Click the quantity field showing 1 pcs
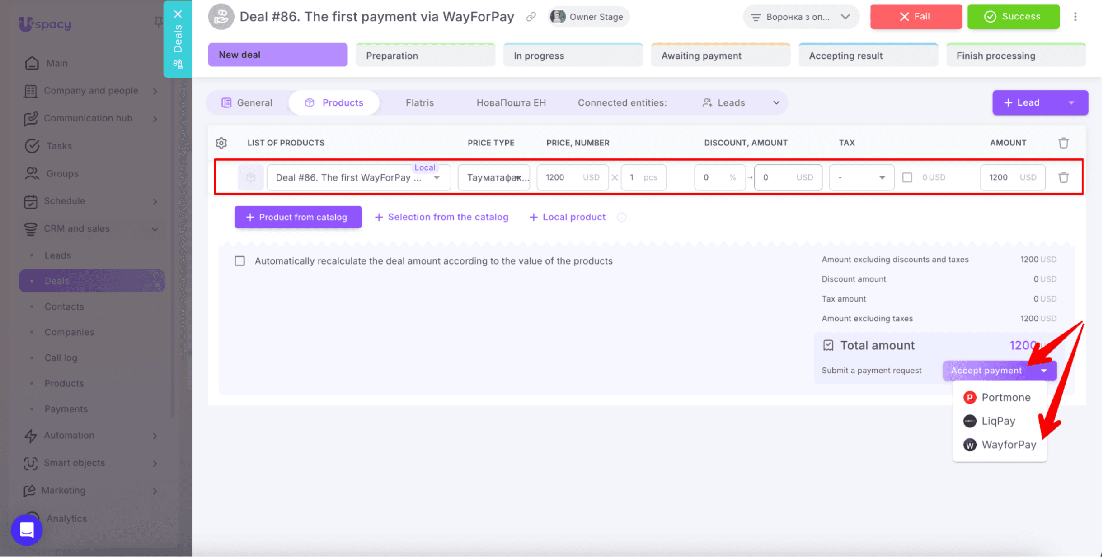Viewport: 1108px width, 557px height. pos(643,177)
